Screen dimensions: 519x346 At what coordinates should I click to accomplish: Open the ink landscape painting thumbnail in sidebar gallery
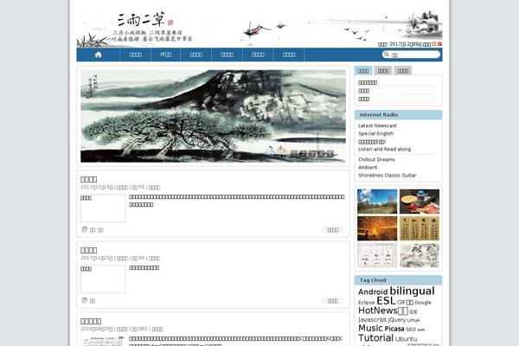point(420,255)
